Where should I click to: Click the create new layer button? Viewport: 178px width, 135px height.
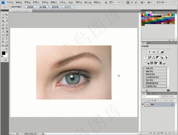click(170, 133)
